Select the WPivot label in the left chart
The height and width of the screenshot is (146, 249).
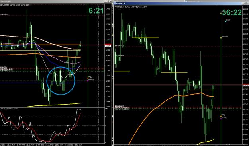pyautogui.click(x=91, y=80)
